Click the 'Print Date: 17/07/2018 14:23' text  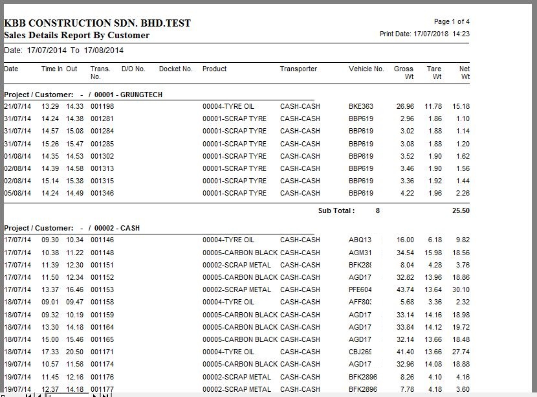pos(424,34)
